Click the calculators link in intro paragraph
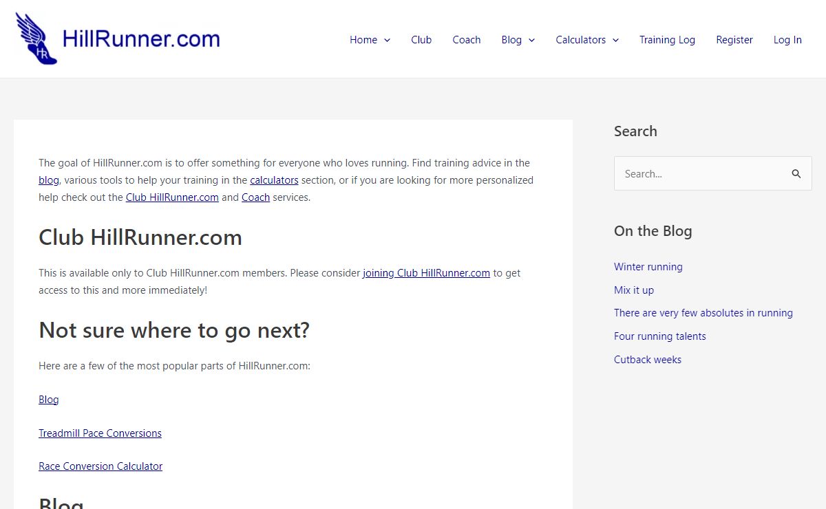Viewport: 826px width, 509px height. point(274,180)
